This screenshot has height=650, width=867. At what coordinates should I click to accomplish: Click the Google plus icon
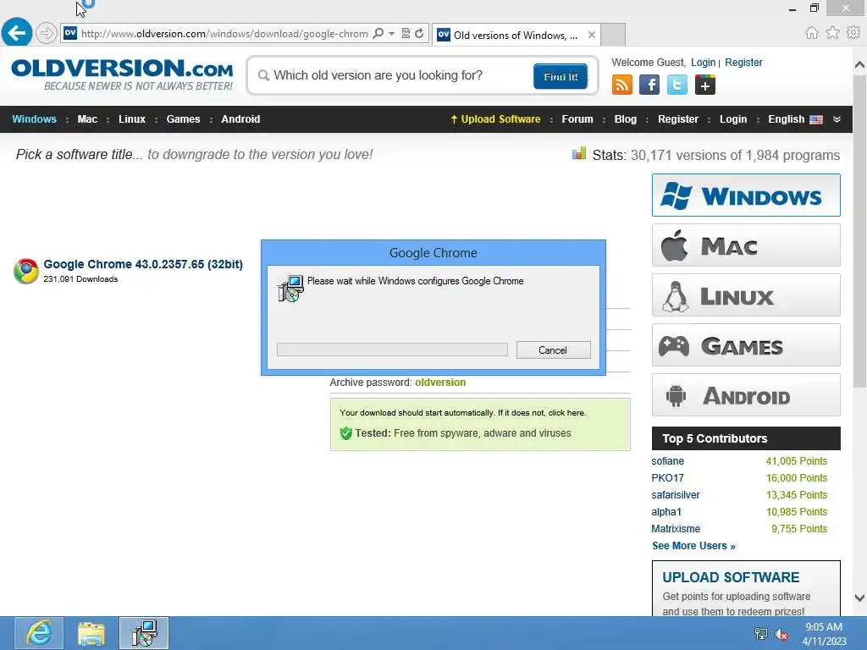click(705, 85)
